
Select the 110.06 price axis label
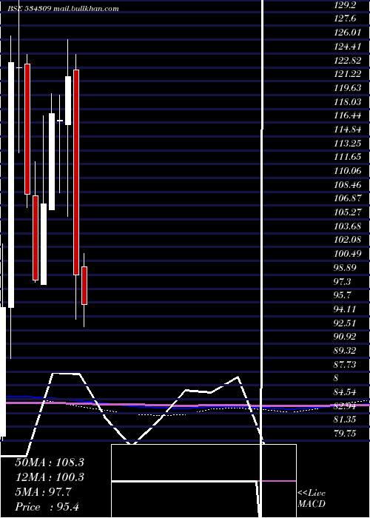click(347, 170)
